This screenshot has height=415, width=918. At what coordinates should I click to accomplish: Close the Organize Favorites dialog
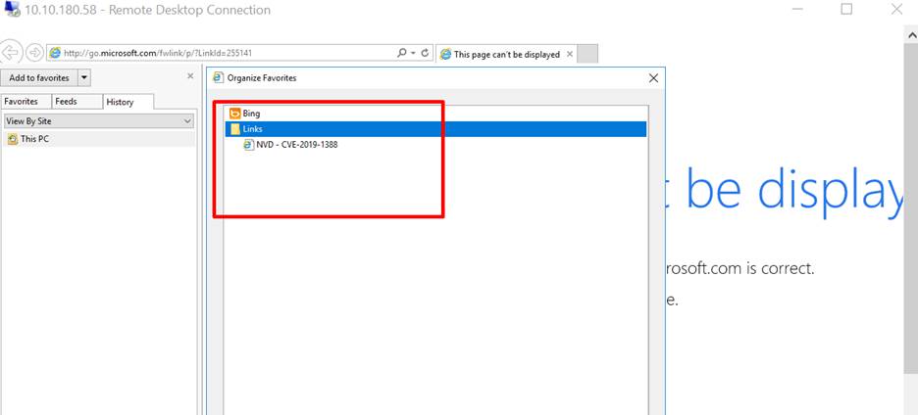(x=654, y=77)
